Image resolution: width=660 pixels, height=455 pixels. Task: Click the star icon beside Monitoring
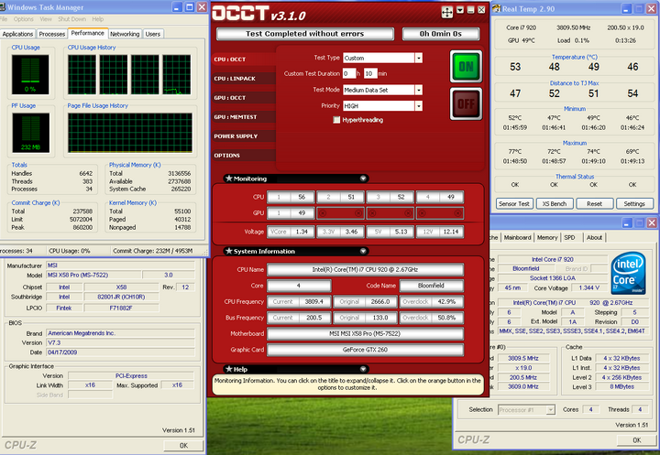[229, 179]
